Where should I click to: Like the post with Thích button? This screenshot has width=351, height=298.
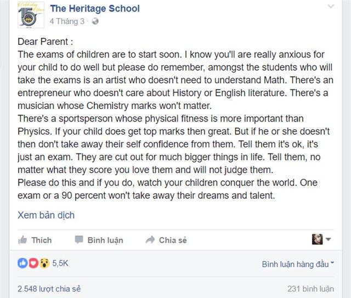coord(35,240)
